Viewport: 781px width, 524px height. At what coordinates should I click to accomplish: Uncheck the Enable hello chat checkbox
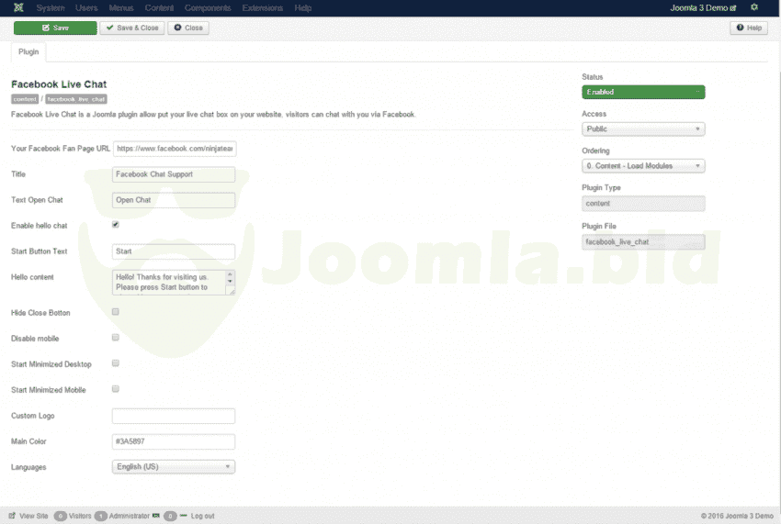[116, 224]
